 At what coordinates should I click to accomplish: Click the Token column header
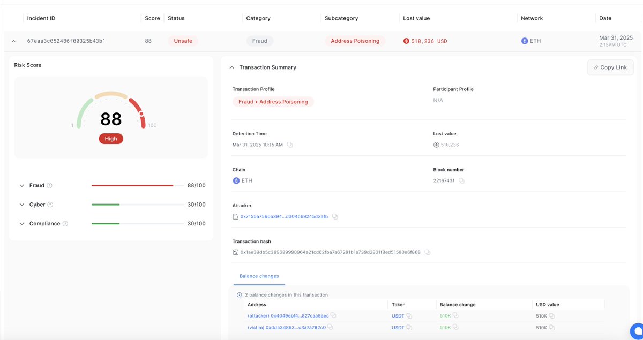tap(399, 305)
